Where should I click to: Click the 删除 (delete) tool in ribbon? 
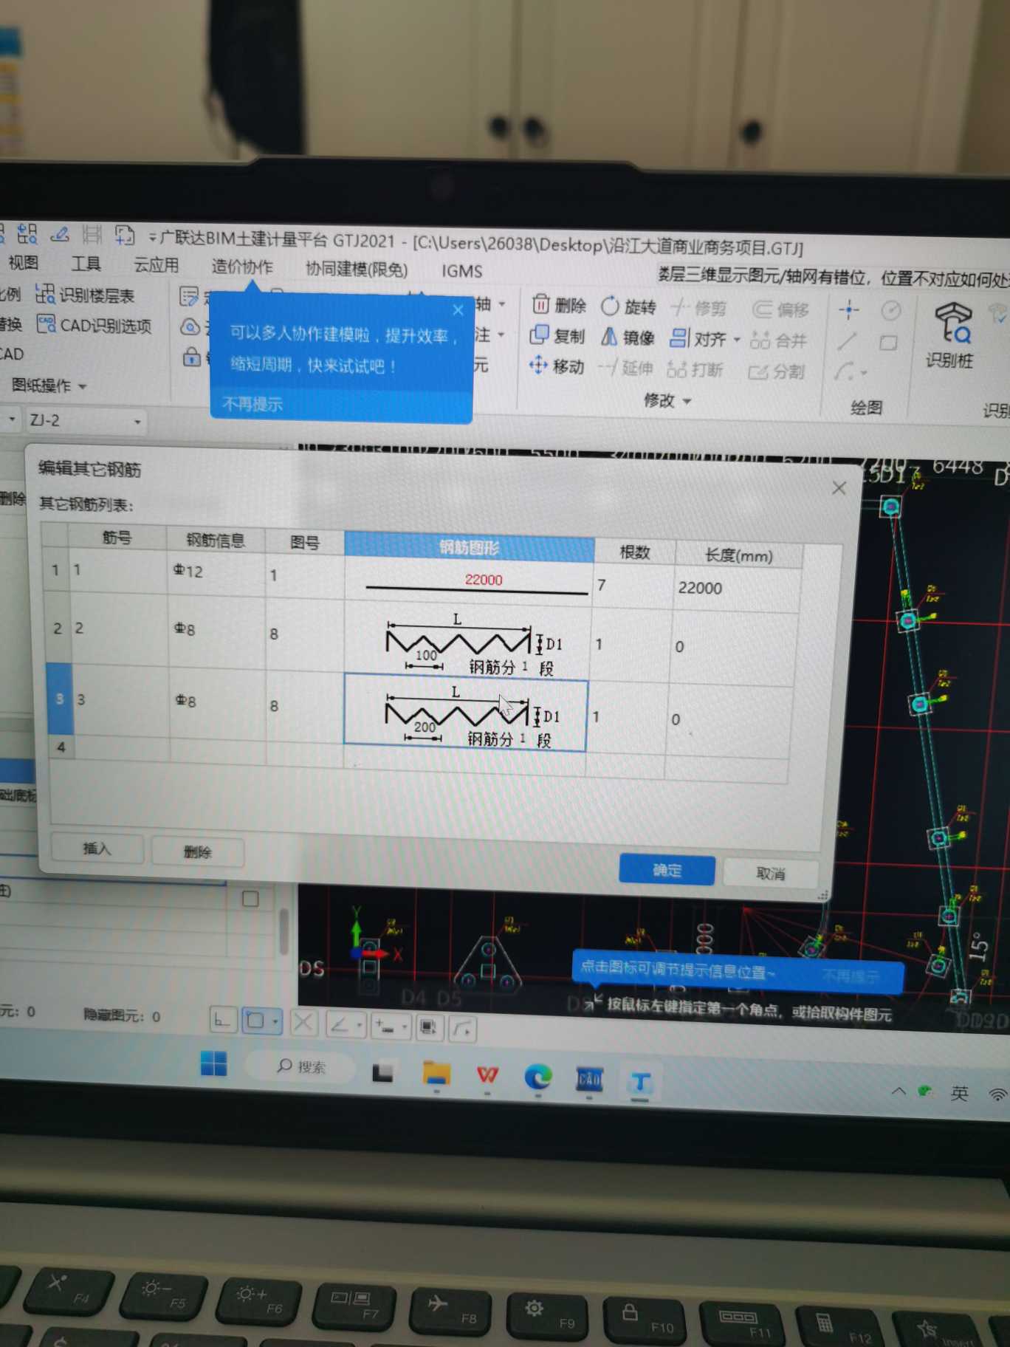pyautogui.click(x=558, y=305)
